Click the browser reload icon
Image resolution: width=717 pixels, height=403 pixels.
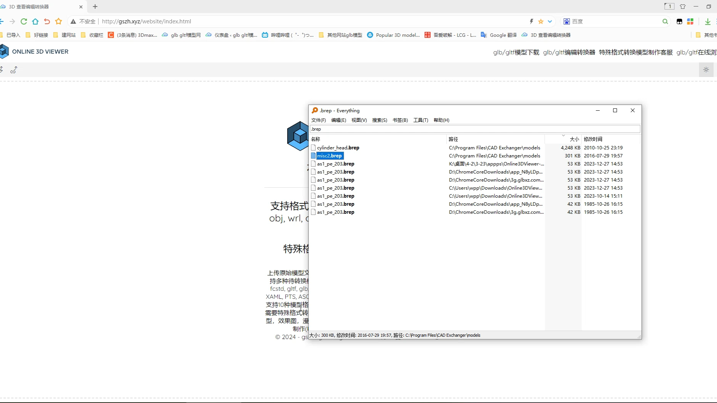tap(24, 21)
